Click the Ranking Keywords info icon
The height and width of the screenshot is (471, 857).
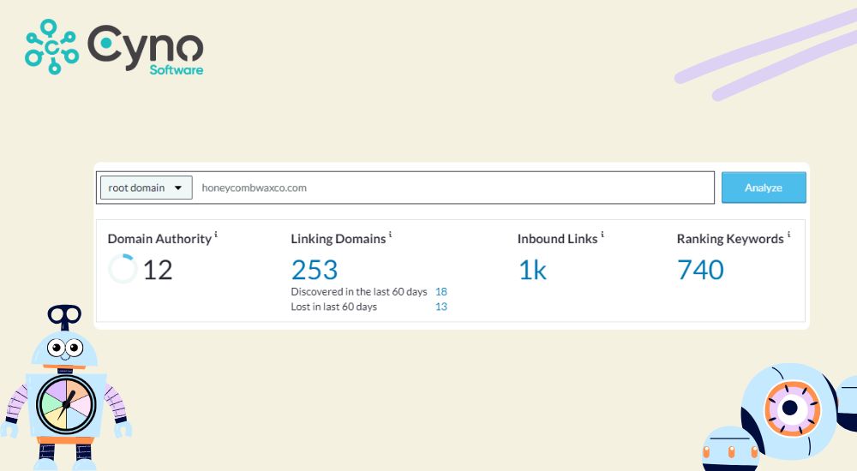[x=789, y=235]
